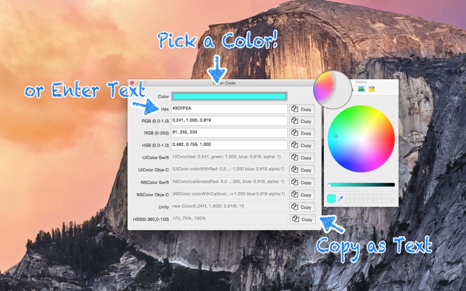This screenshot has width=466, height=291.
Task: Copy the RGB (0-255) value
Action: pyautogui.click(x=302, y=133)
